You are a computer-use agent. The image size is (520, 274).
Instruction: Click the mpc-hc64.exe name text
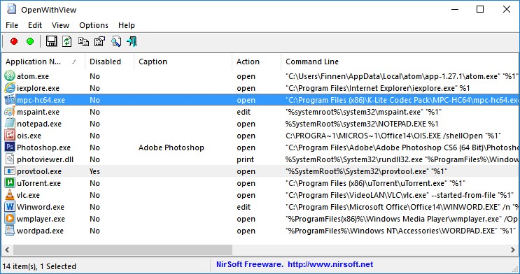tap(41, 100)
